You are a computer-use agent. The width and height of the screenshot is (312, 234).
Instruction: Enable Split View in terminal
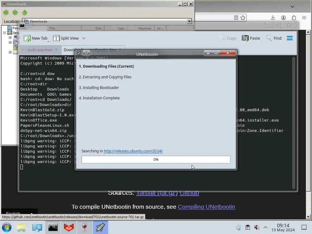coord(66,38)
